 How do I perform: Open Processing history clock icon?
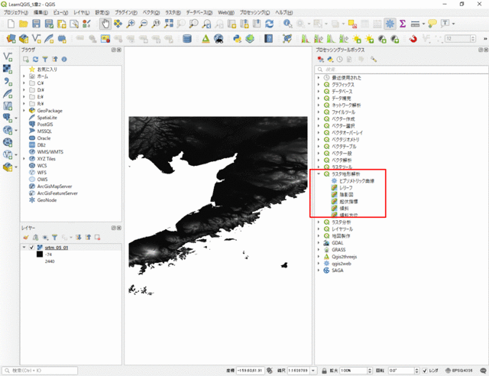pos(339,60)
